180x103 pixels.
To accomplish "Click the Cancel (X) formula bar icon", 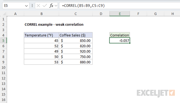I will [38, 5].
